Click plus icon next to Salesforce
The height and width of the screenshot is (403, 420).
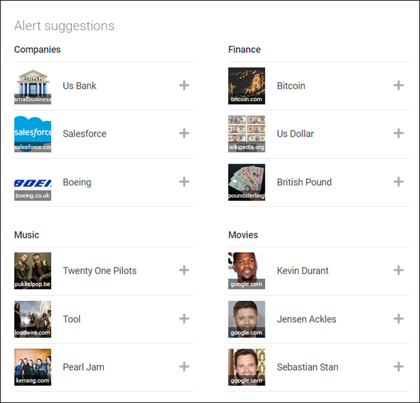coord(184,134)
